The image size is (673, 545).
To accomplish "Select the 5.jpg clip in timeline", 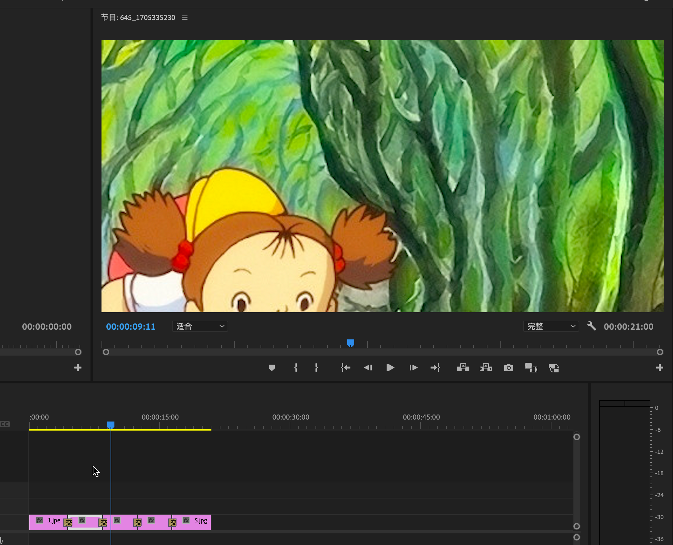I will [191, 522].
